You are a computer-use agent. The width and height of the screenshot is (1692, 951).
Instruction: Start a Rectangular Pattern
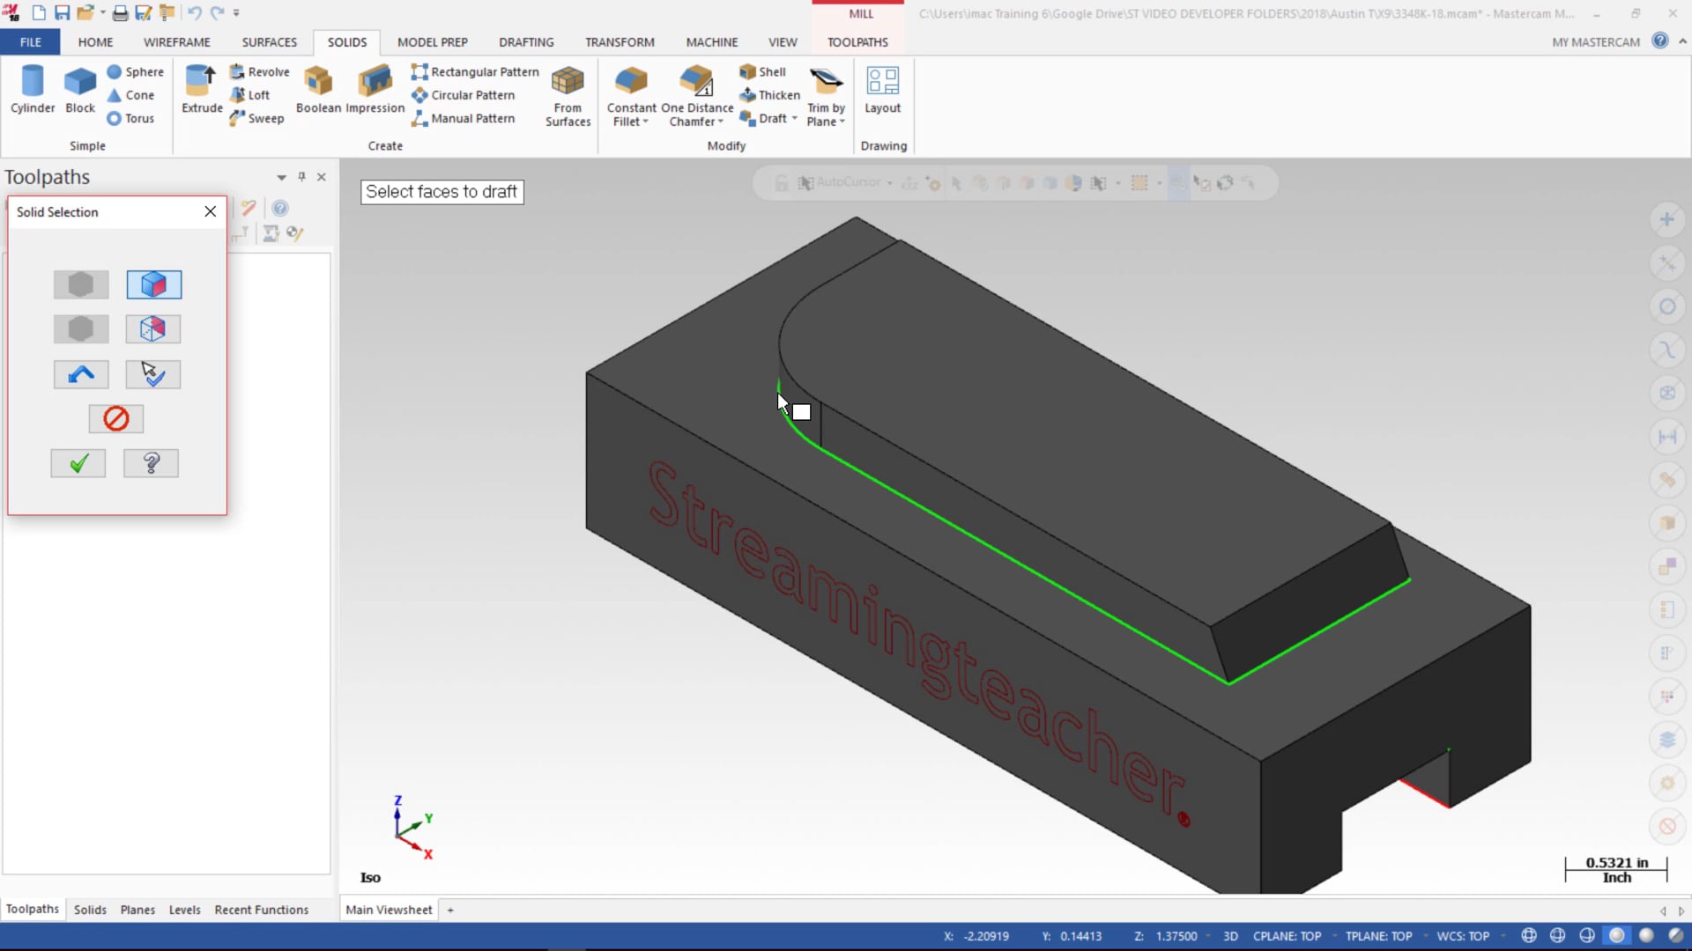pos(475,72)
